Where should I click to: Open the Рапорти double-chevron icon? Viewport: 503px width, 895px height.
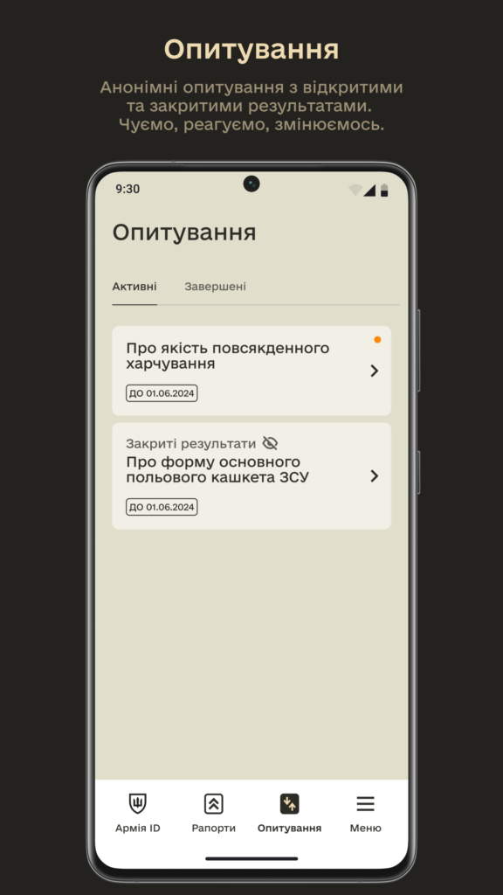(x=213, y=804)
